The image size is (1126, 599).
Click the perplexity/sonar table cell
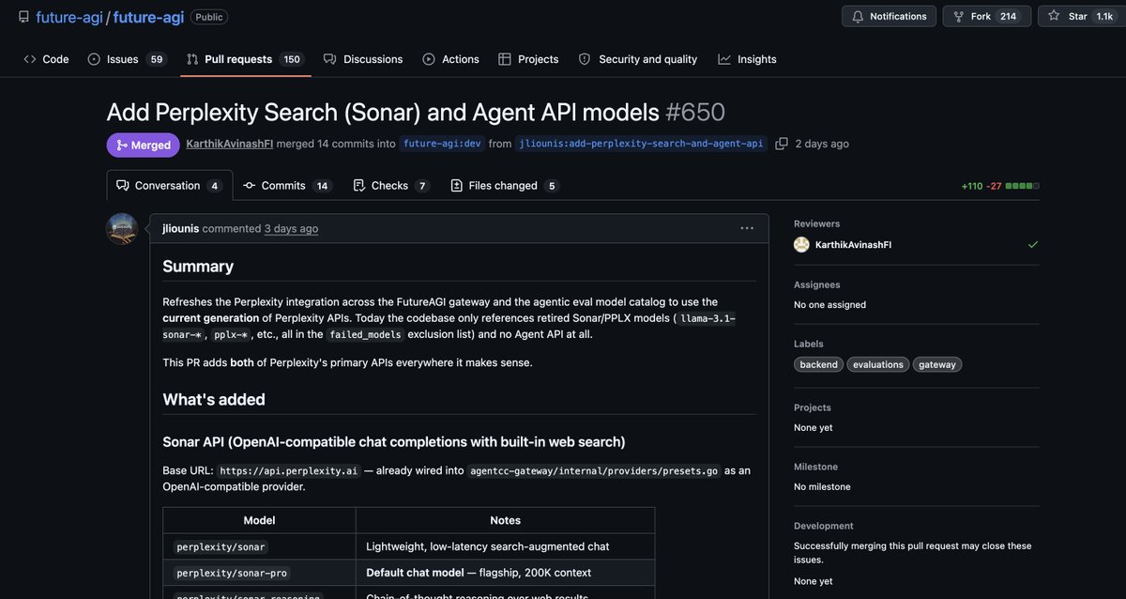pyautogui.click(x=259, y=546)
